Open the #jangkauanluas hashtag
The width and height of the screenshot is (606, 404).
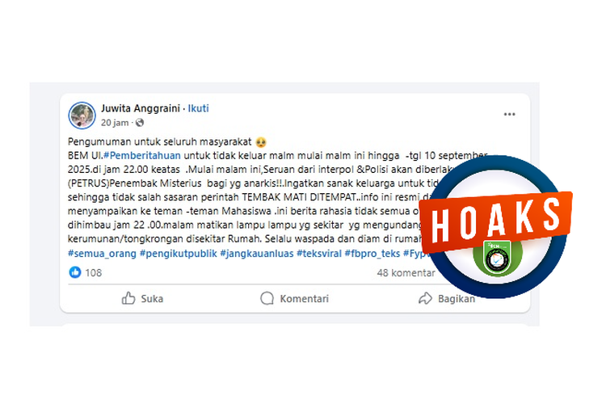coord(257,254)
